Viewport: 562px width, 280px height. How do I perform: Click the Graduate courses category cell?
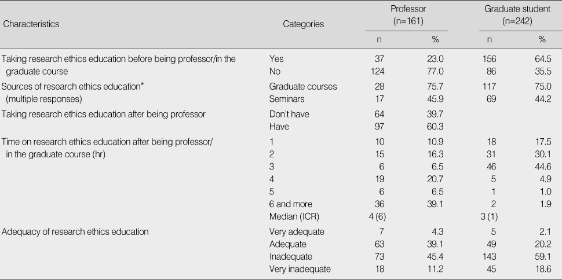pyautogui.click(x=303, y=86)
